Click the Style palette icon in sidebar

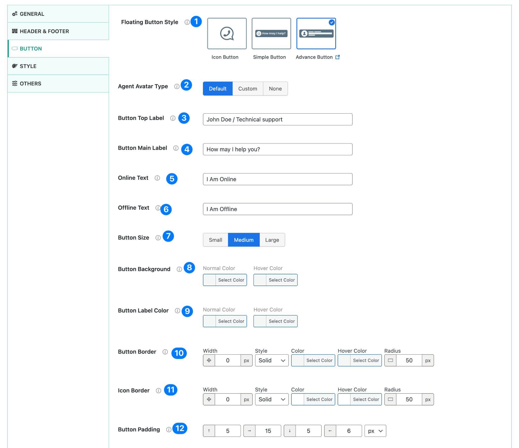(x=15, y=66)
